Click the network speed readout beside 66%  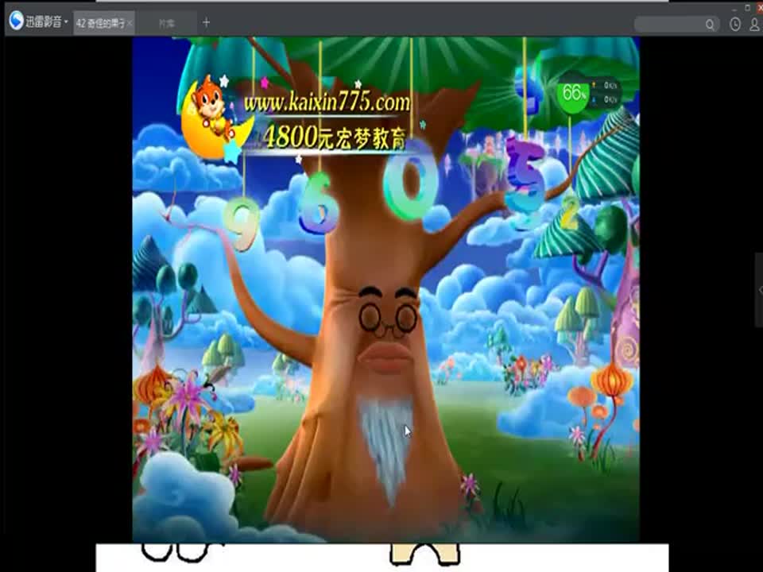tap(609, 92)
